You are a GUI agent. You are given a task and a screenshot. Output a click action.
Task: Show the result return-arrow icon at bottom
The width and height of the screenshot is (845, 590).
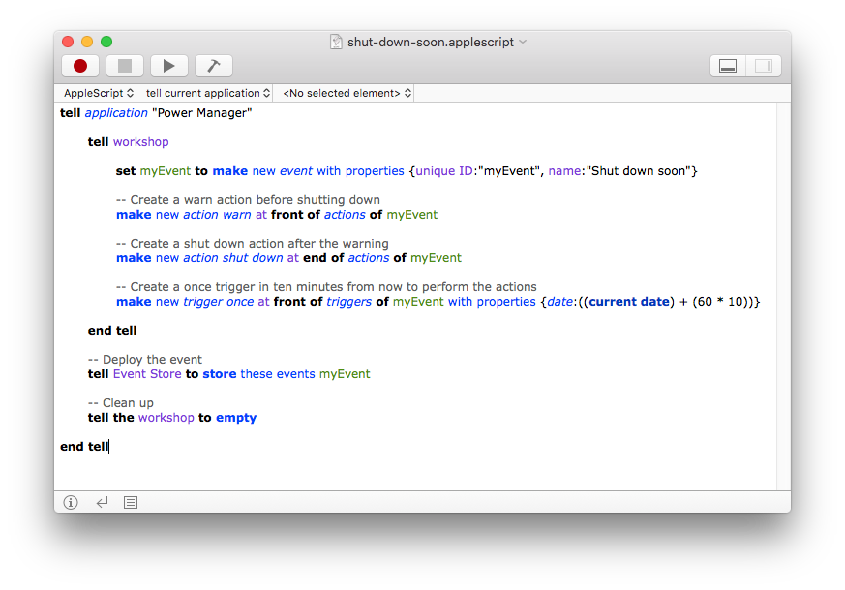(102, 502)
